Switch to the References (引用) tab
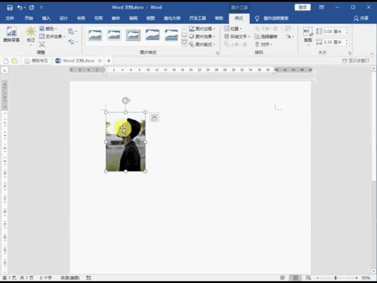The height and width of the screenshot is (283, 377). 98,18
